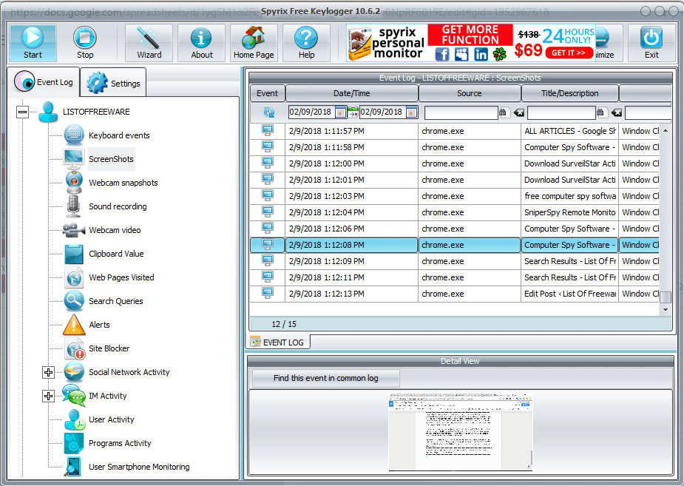Open the Spyrix Personal Monitor ad banner

click(x=471, y=43)
